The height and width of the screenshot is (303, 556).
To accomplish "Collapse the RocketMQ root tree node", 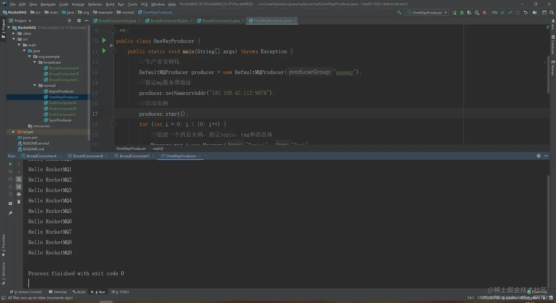I will [x=9, y=28].
